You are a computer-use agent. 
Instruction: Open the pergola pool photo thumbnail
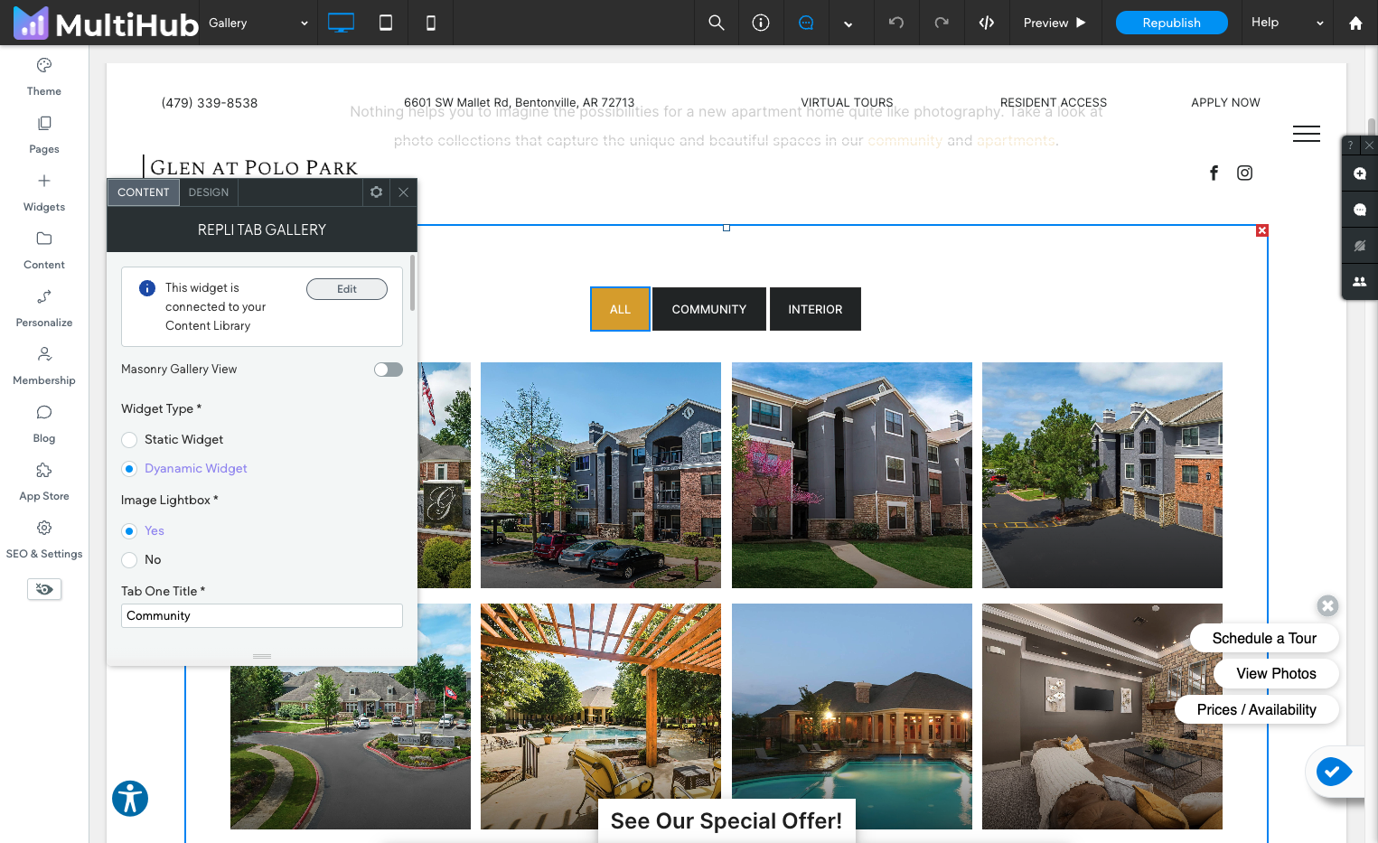[x=601, y=717]
